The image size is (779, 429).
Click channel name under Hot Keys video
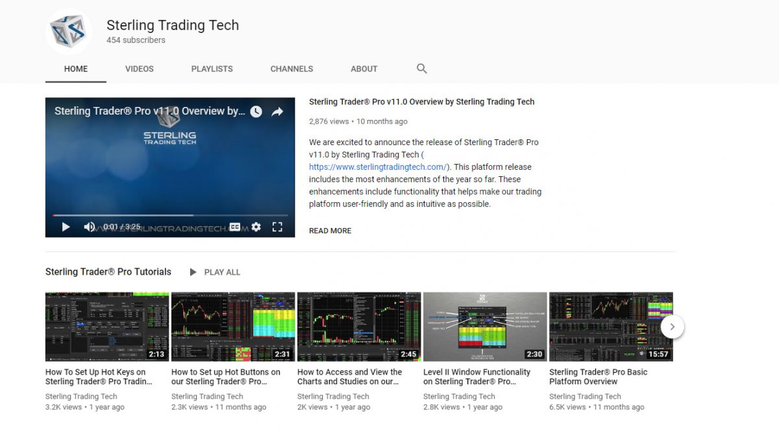point(81,397)
